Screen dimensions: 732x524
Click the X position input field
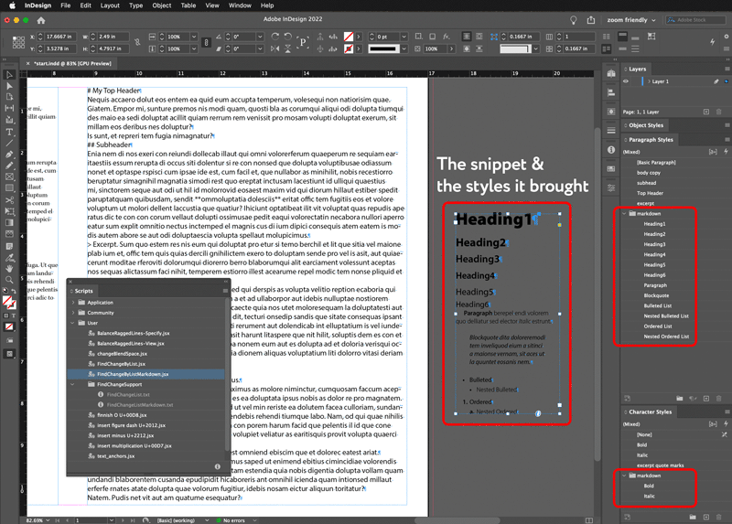(x=58, y=37)
